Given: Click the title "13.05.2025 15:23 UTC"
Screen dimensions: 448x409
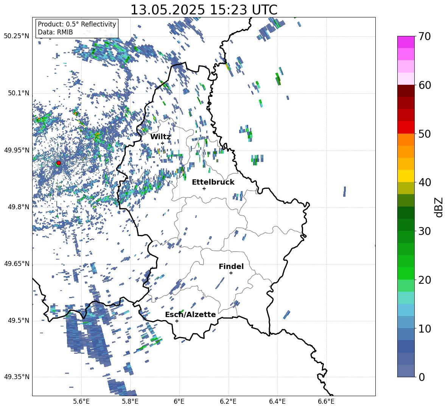Looking at the screenshot, I should tap(204, 10).
